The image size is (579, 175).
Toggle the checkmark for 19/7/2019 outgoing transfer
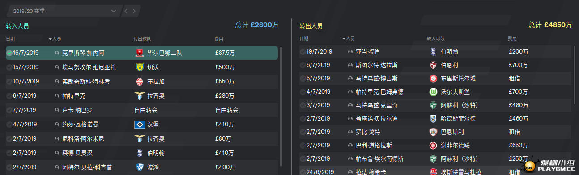303,52
